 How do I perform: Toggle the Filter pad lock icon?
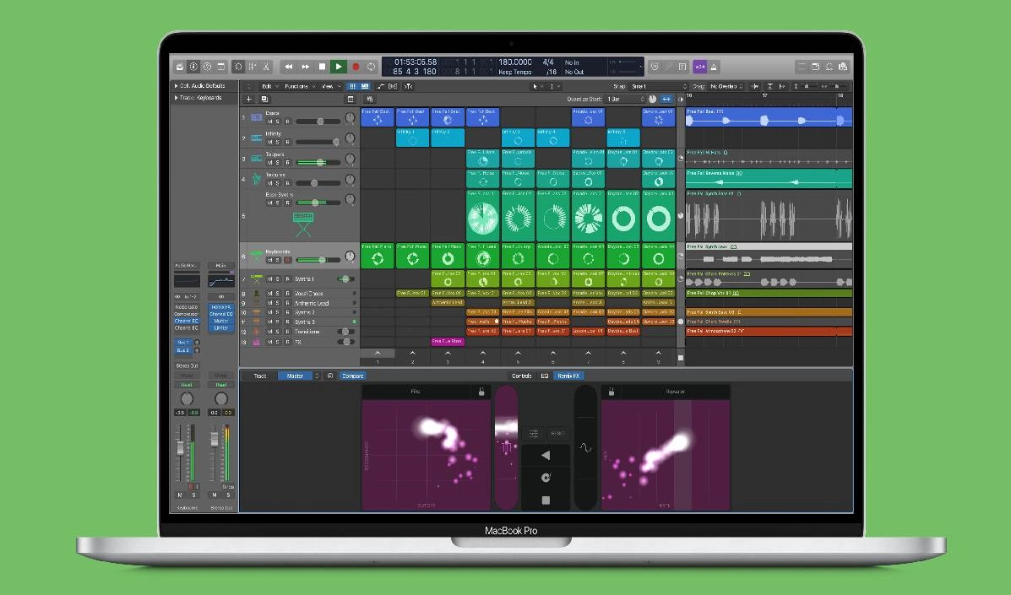coord(481,392)
